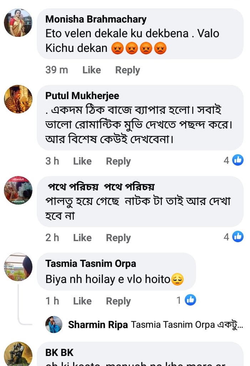Like Monisha Brahmachary's comment

point(92,70)
